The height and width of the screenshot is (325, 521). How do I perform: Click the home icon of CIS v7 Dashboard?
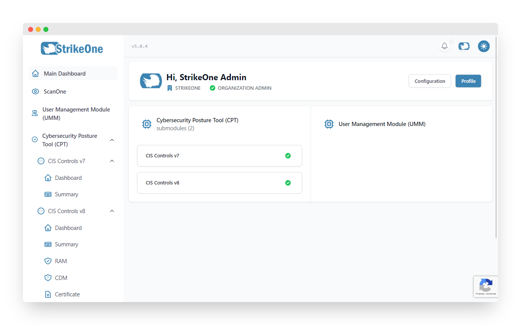click(x=48, y=178)
